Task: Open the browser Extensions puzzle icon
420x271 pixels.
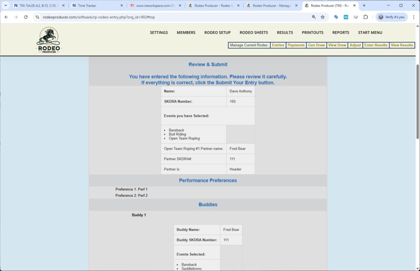Action: point(365,18)
